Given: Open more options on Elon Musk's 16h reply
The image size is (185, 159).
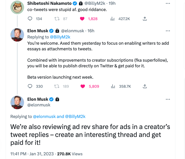Looking at the screenshot, I should tap(168, 31).
